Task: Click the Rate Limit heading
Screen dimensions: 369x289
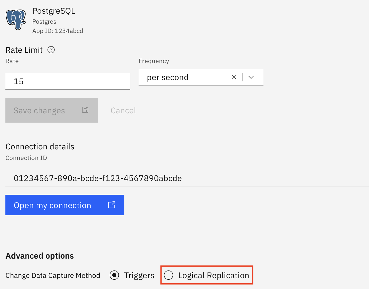Action: coord(24,50)
